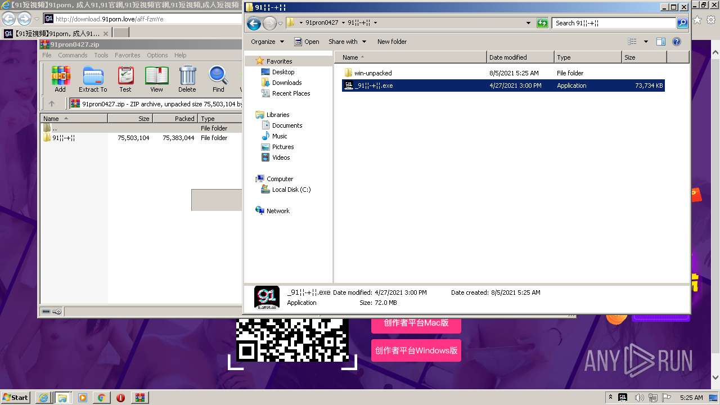Screen dimensions: 720x405
Task: Go up one folder in WinRAR
Action: click(52, 103)
